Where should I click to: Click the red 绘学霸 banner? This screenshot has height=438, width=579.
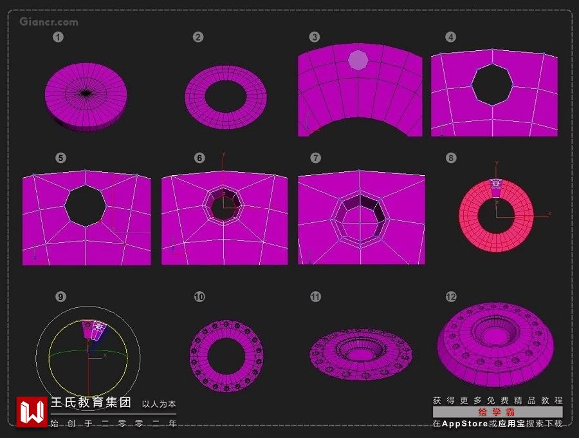click(498, 412)
